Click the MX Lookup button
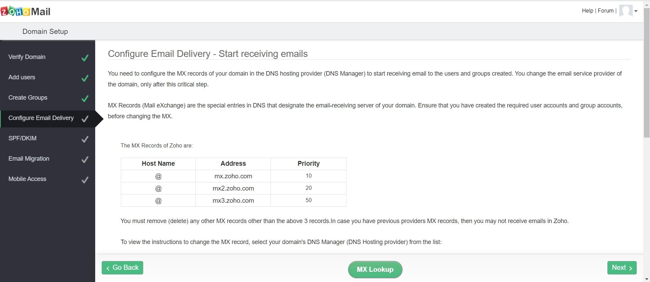The width and height of the screenshot is (650, 282). pyautogui.click(x=375, y=269)
